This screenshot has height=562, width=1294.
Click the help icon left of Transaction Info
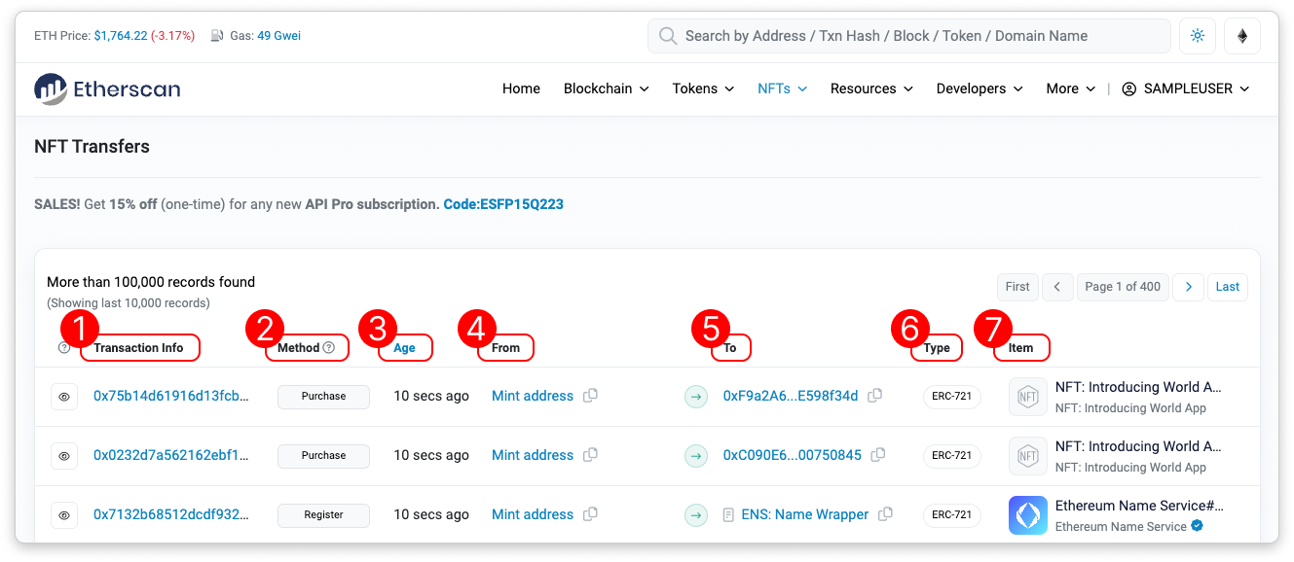tap(64, 347)
